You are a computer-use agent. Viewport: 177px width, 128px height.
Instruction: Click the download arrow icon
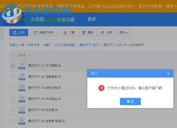tap(65, 33)
